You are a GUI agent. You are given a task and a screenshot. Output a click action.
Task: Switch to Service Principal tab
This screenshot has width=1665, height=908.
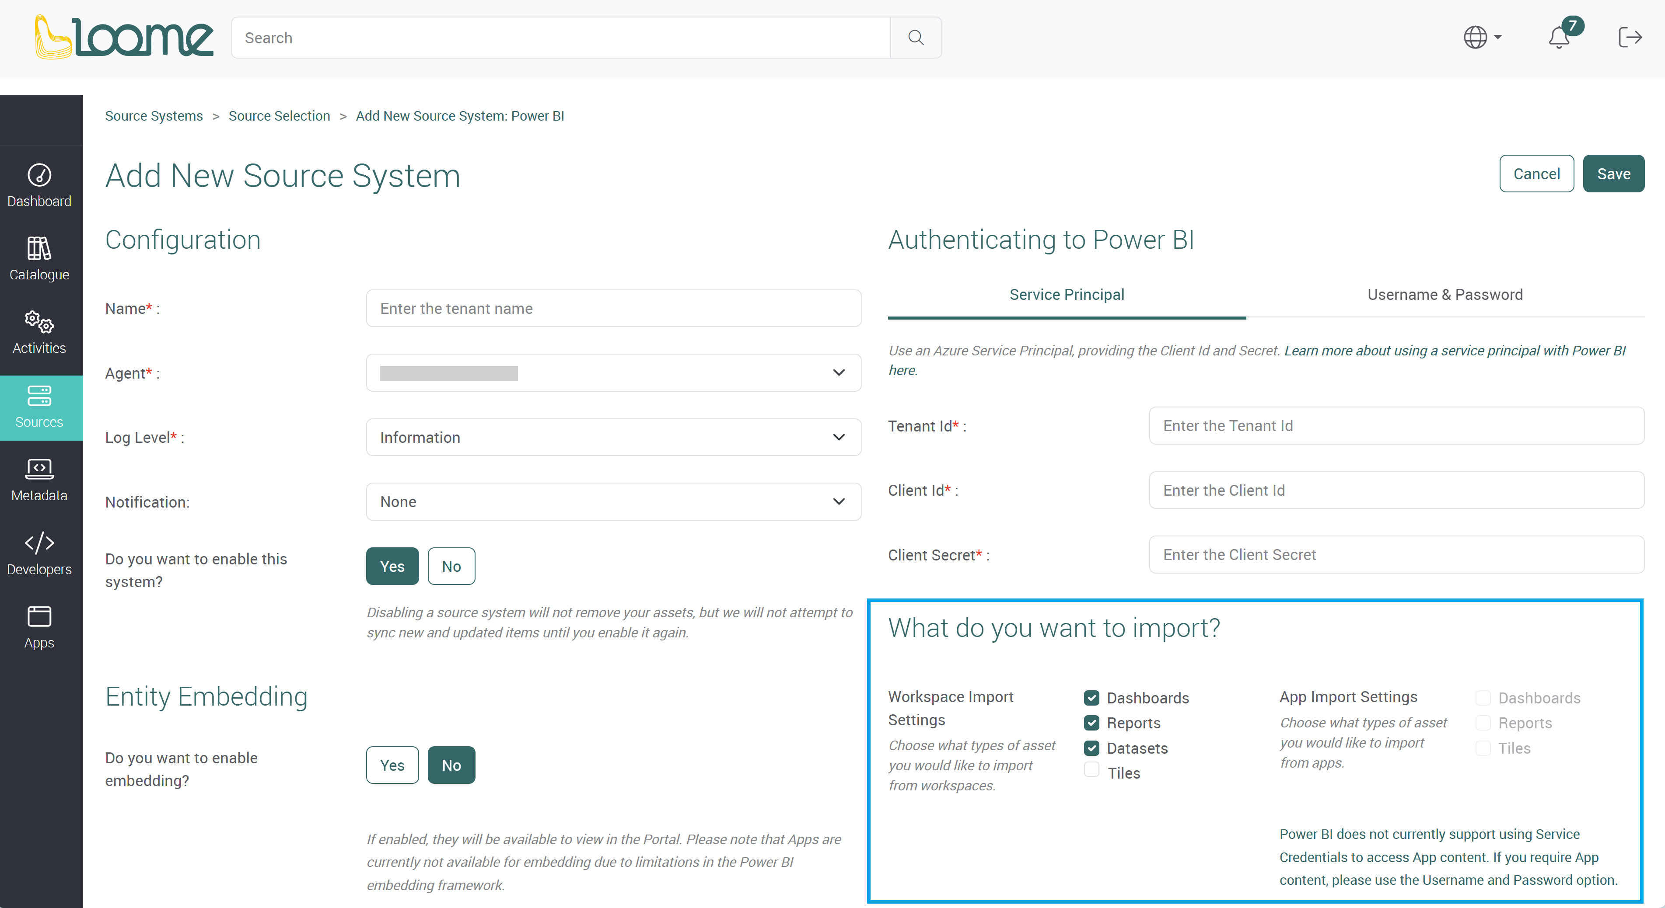(x=1067, y=295)
